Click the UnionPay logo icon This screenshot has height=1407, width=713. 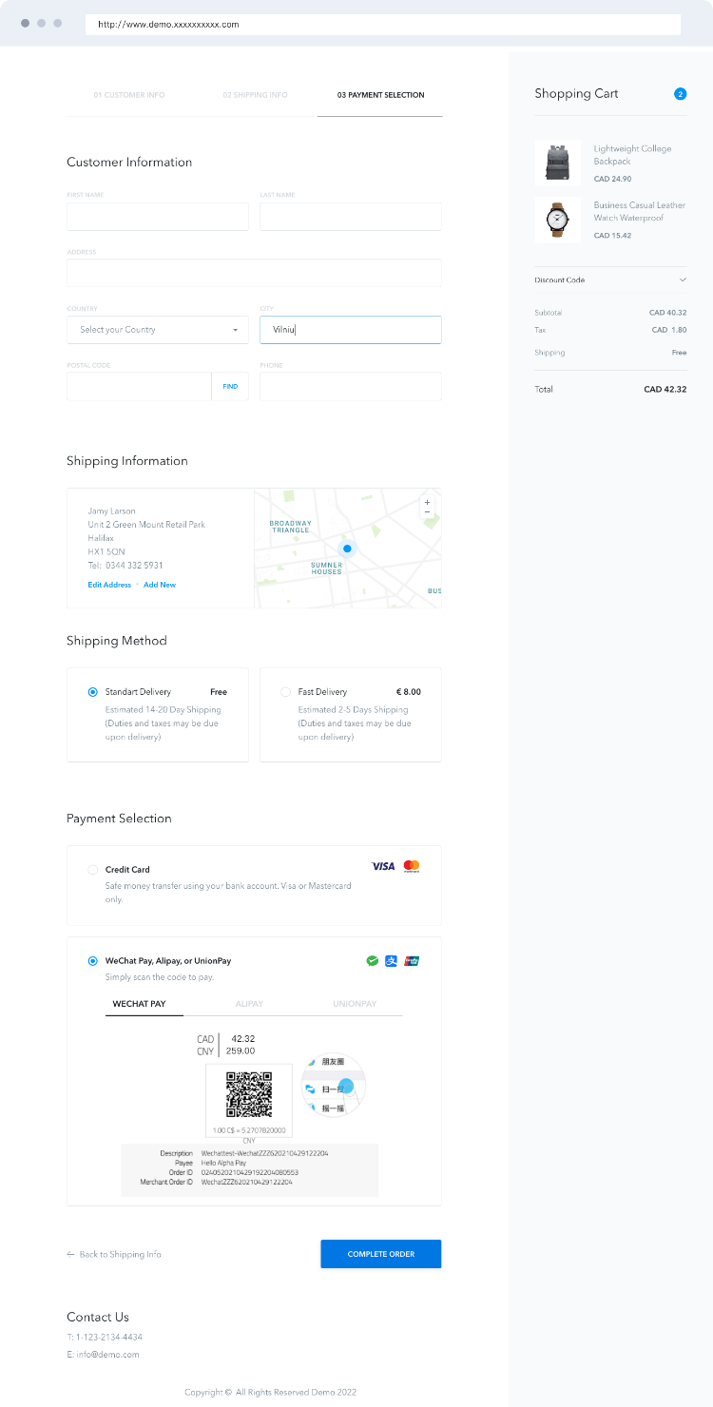[412, 961]
